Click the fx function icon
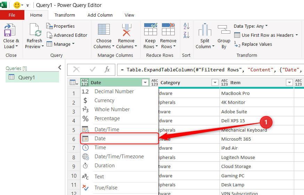 tap(107, 69)
